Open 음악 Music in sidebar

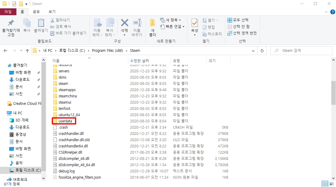point(19,163)
